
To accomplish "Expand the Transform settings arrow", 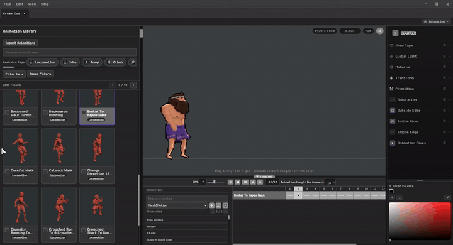I will (x=449, y=78).
